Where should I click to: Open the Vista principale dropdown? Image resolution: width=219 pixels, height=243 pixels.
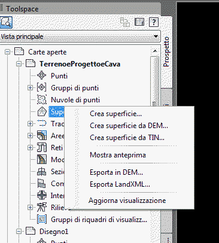(156, 37)
